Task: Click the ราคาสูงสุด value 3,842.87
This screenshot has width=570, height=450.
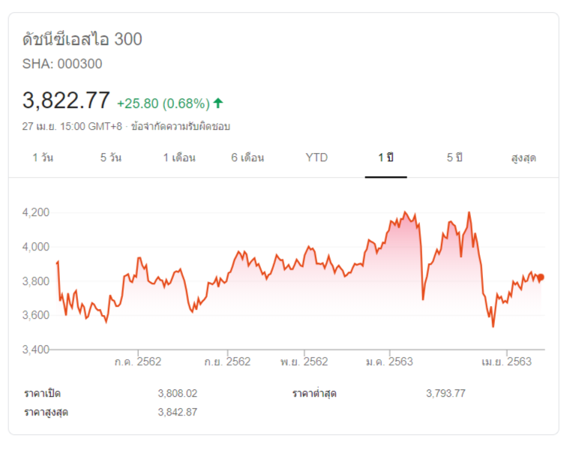Action: [x=178, y=412]
